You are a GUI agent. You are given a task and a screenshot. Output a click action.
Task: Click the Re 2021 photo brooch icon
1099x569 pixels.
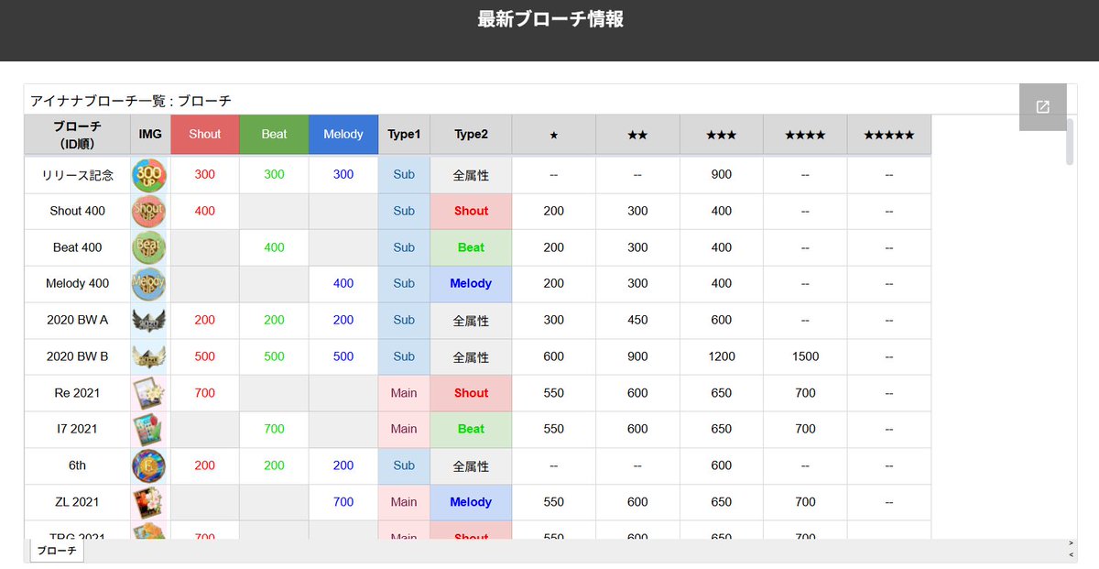pyautogui.click(x=149, y=392)
